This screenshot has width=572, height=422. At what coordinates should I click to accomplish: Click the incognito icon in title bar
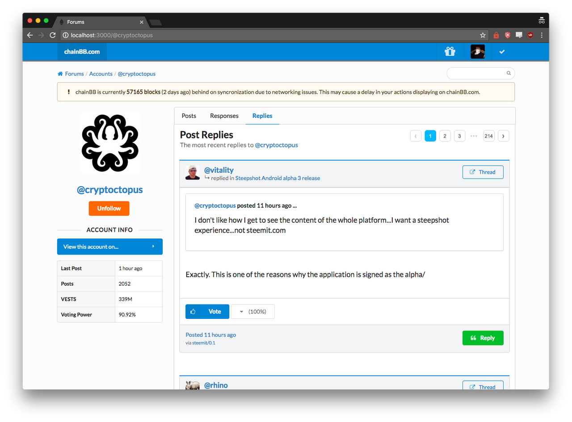tap(542, 21)
